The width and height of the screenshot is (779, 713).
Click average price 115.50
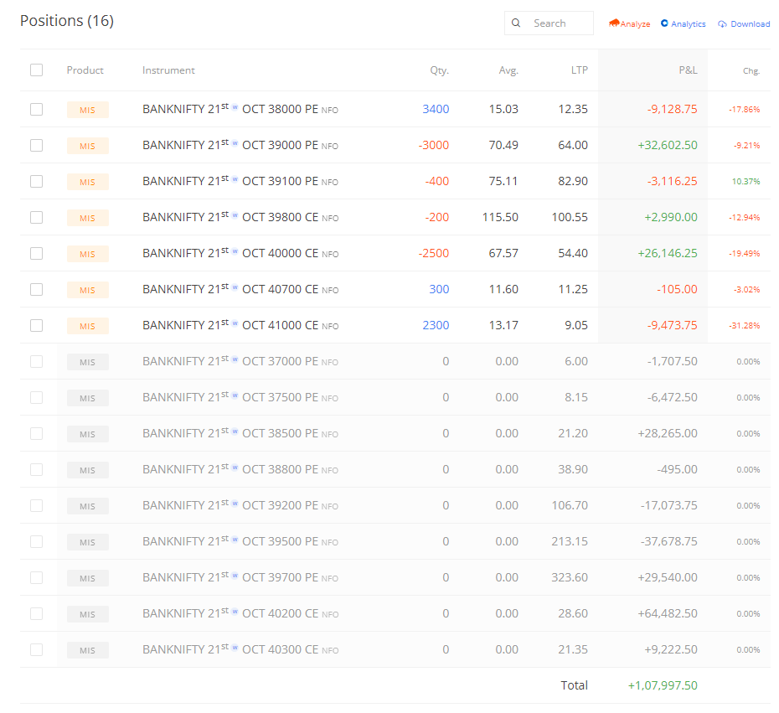500,217
